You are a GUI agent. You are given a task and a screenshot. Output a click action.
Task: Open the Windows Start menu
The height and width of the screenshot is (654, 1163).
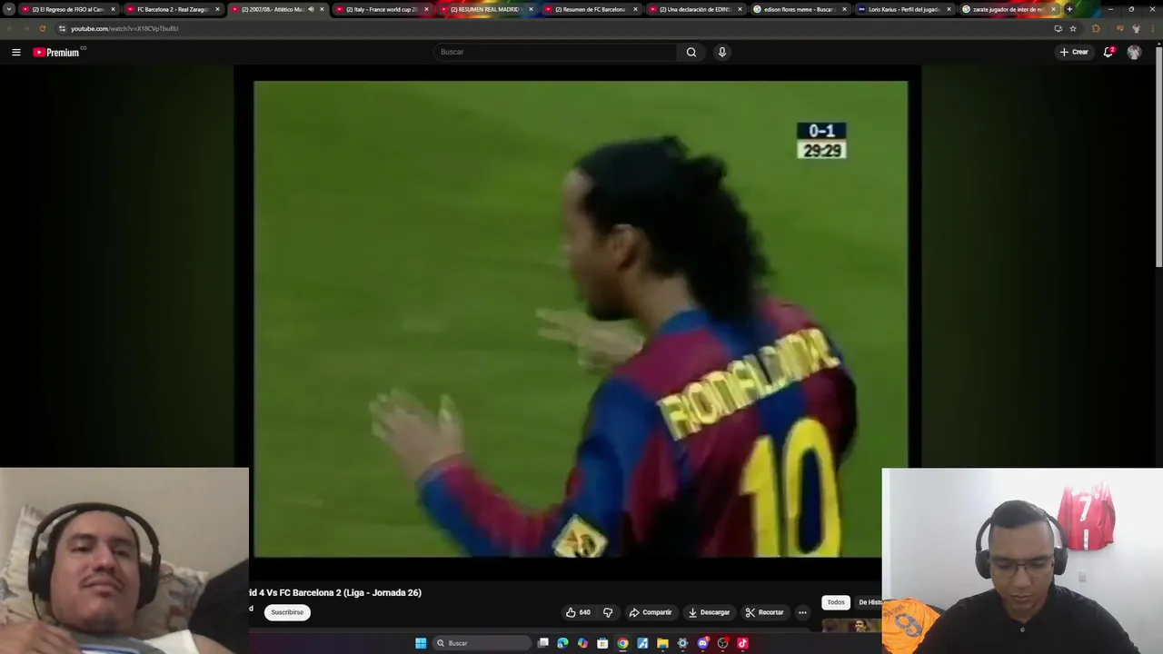coord(421,643)
